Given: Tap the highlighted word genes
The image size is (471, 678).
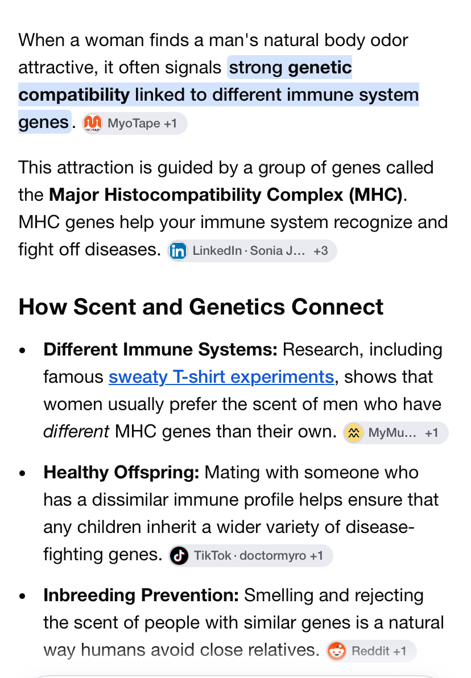Looking at the screenshot, I should (x=44, y=122).
